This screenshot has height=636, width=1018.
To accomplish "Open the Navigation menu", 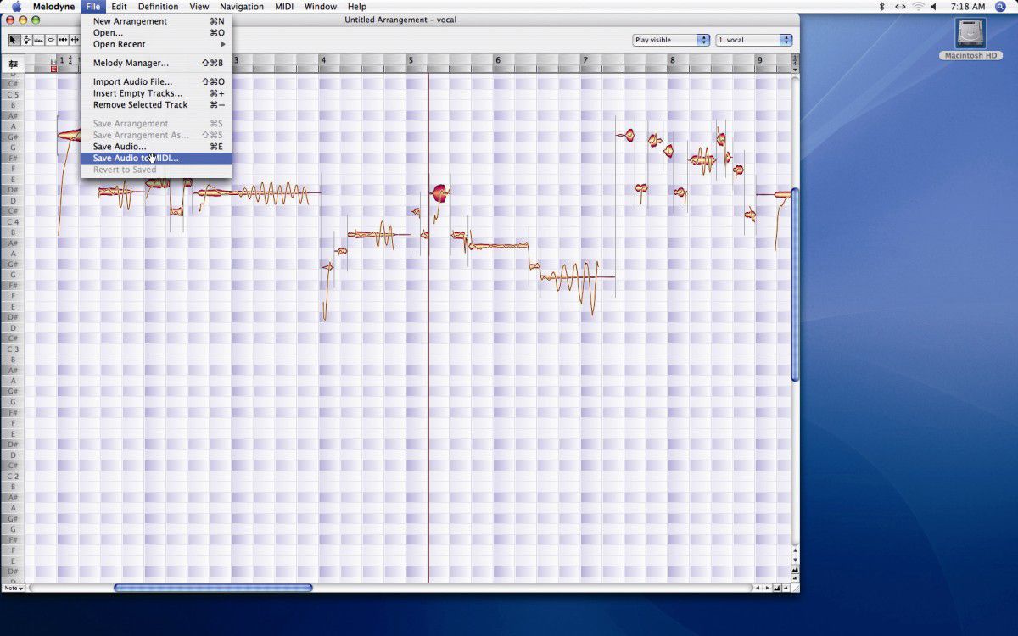I will click(242, 6).
